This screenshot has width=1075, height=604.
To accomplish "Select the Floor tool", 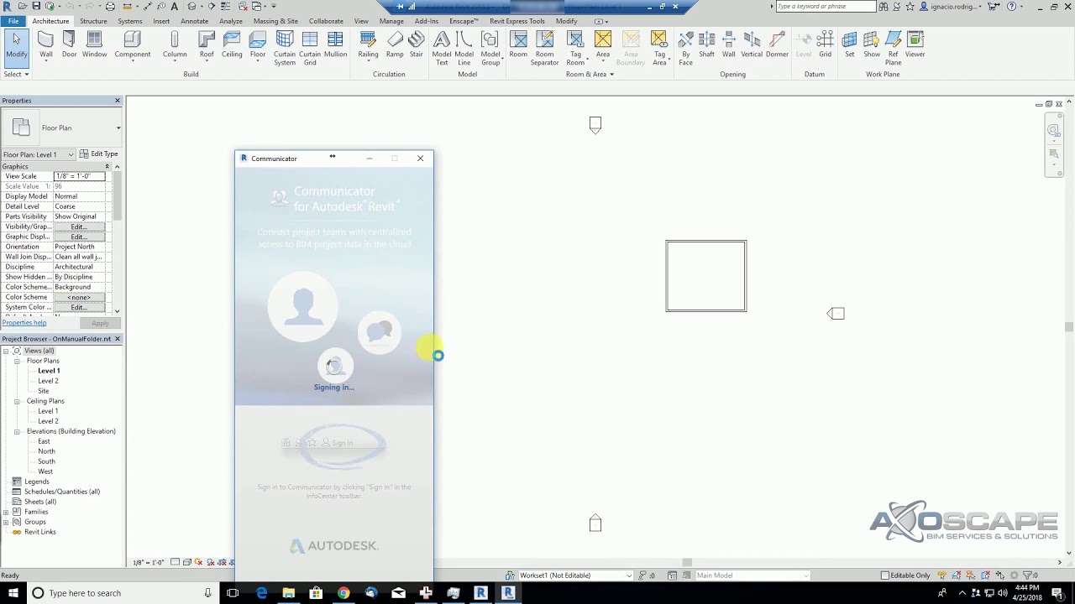I will [x=258, y=45].
